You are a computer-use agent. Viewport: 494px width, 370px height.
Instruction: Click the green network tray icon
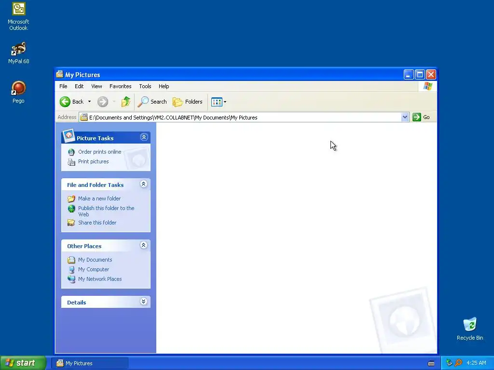(449, 363)
